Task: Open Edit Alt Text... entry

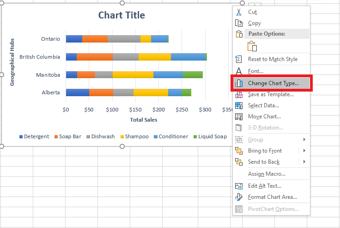Action: 272,186
